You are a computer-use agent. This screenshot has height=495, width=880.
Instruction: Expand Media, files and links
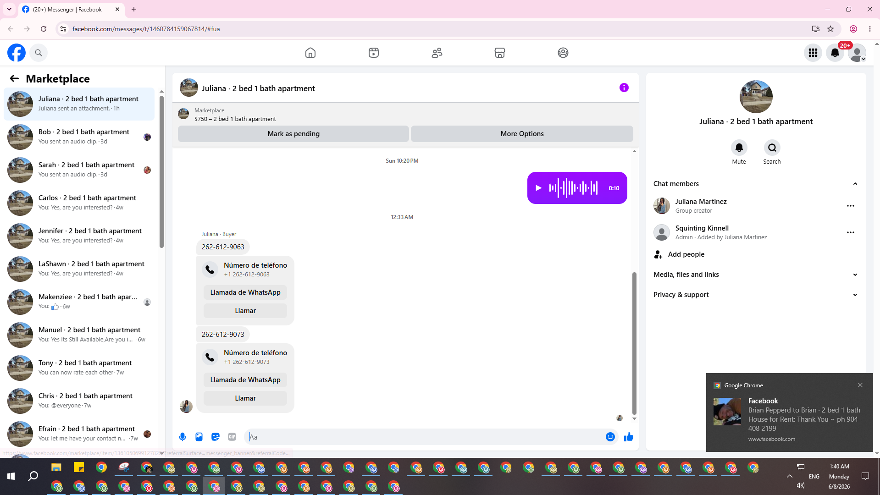(x=756, y=275)
